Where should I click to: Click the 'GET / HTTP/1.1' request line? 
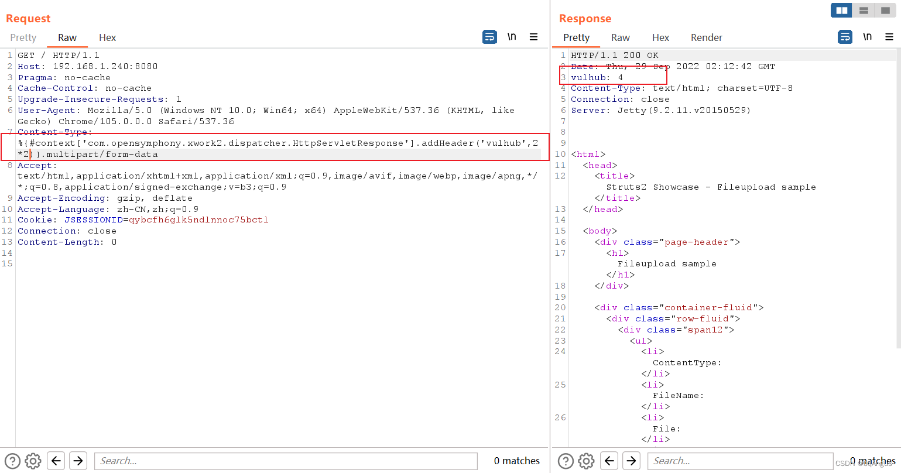(x=59, y=55)
